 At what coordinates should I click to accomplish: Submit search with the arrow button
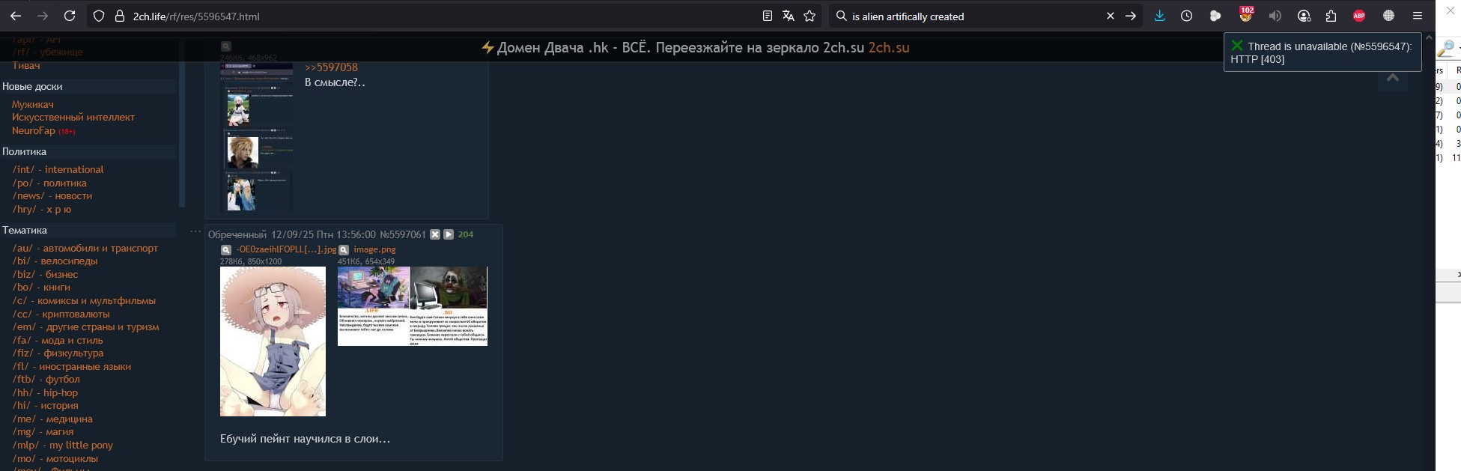click(x=1131, y=16)
